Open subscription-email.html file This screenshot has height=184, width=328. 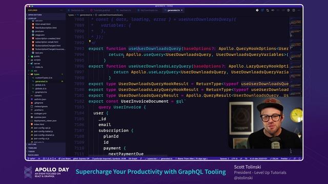coord(47,42)
